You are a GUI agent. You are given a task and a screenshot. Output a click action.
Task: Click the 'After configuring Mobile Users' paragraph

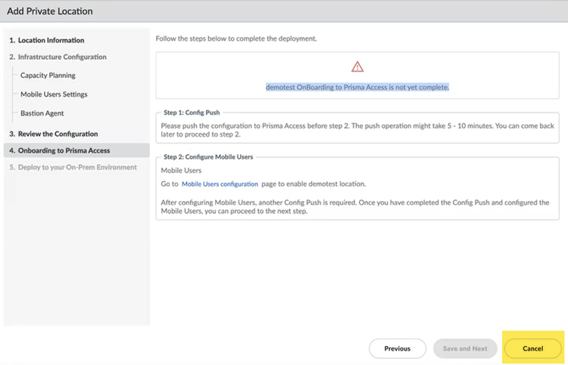354,207
